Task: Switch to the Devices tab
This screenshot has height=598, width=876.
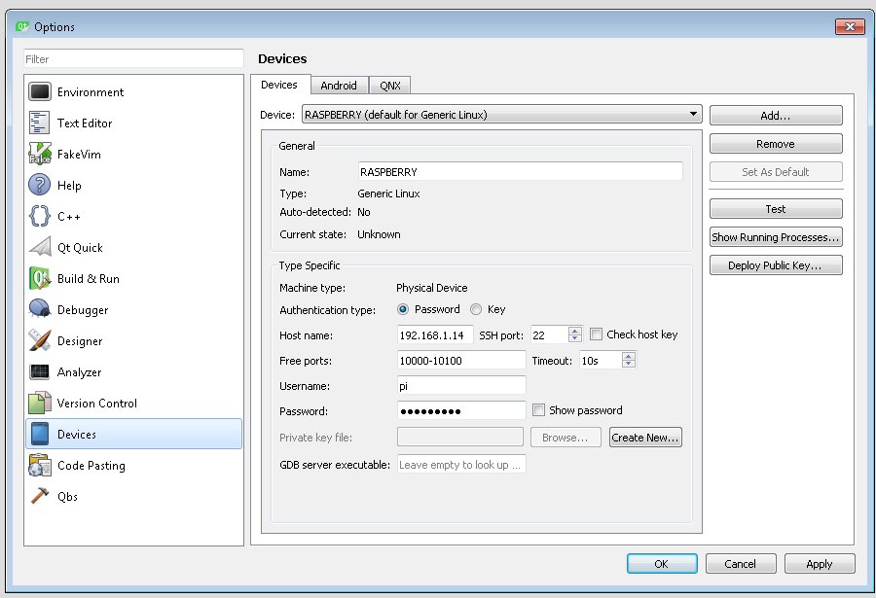Action: [x=279, y=85]
